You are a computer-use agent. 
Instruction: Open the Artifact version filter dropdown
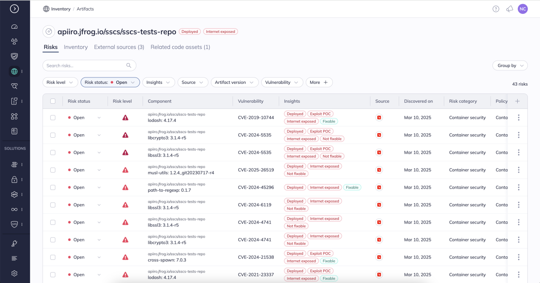click(x=235, y=83)
